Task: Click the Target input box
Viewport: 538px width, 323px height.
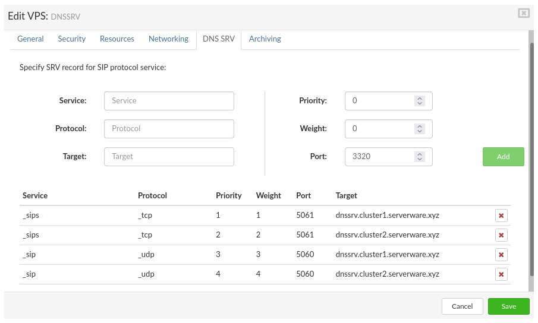Action: click(x=169, y=157)
